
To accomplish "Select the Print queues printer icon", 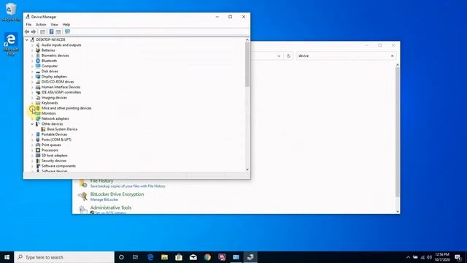I will pyautogui.click(x=38, y=145).
